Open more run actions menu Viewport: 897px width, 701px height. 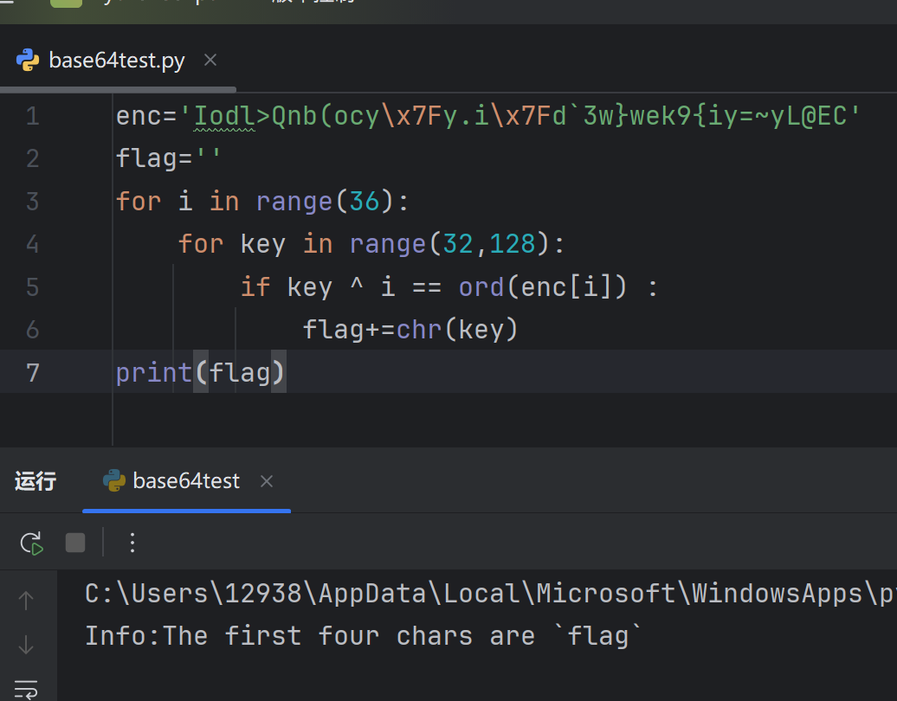(x=132, y=543)
